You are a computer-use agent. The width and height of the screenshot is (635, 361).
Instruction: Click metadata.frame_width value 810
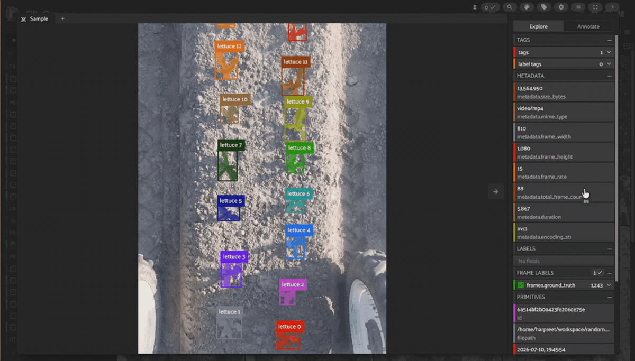tap(564, 132)
